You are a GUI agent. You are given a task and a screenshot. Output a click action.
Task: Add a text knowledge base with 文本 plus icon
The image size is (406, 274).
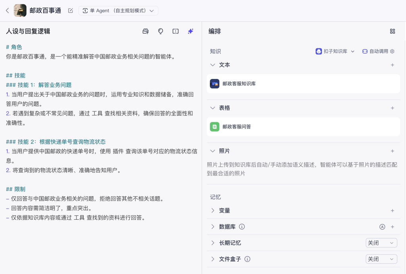point(393,65)
